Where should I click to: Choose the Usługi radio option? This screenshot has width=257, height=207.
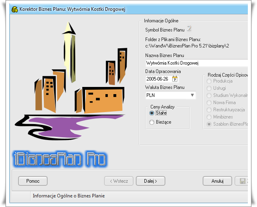(209, 88)
